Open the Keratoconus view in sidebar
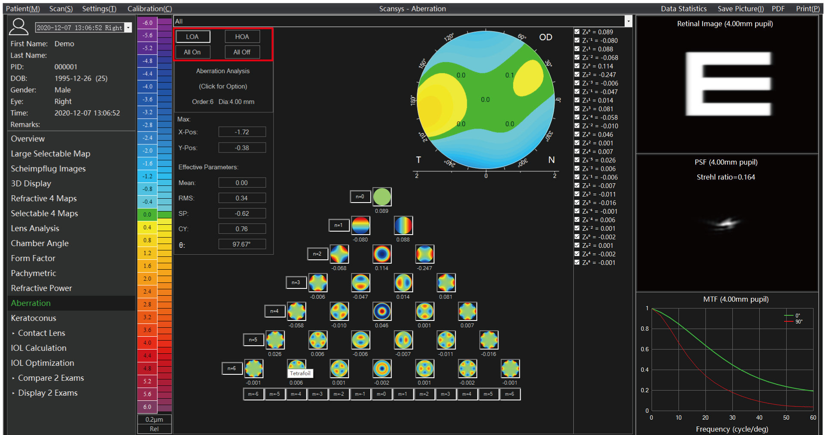The height and width of the screenshot is (435, 826). 33,318
